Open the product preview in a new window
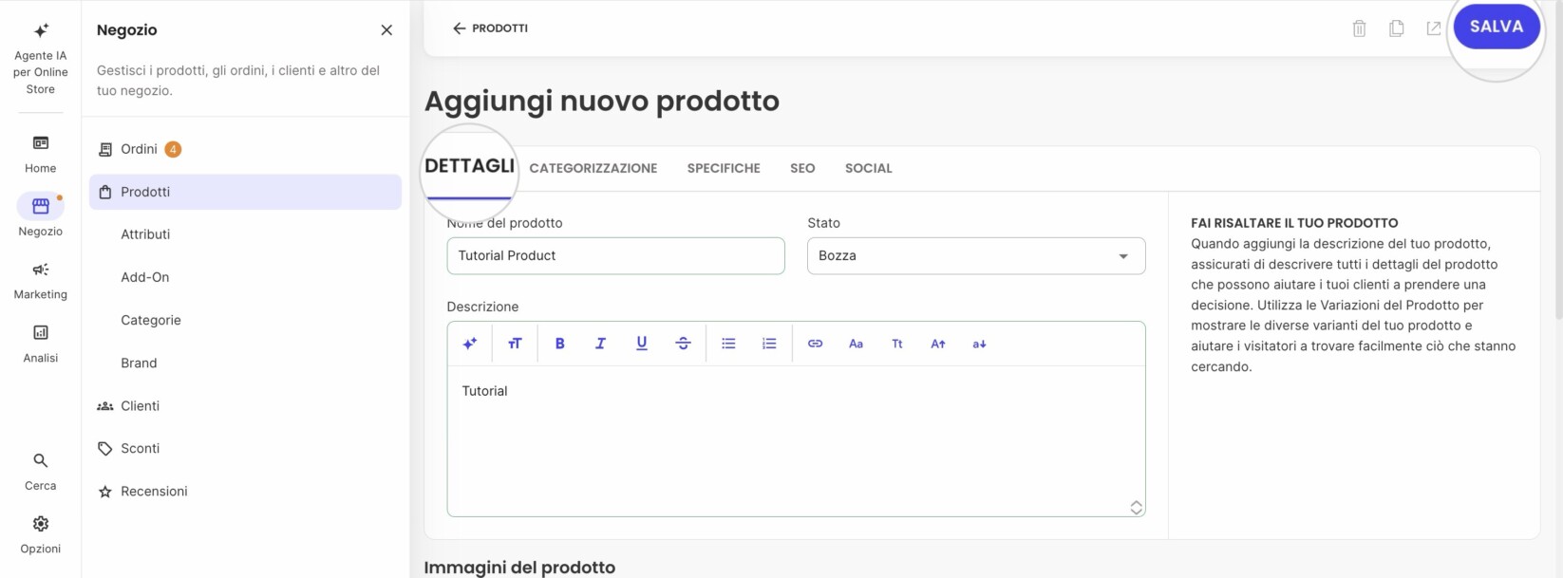 pos(1433,28)
